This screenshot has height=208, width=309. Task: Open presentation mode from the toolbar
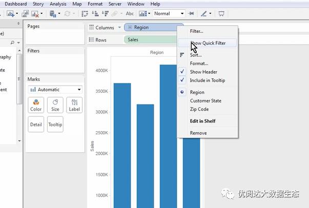click(x=221, y=13)
